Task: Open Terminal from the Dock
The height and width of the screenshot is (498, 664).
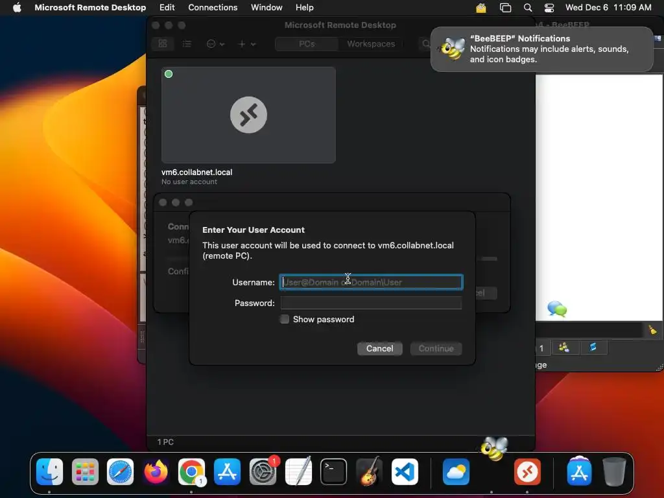Action: (334, 471)
